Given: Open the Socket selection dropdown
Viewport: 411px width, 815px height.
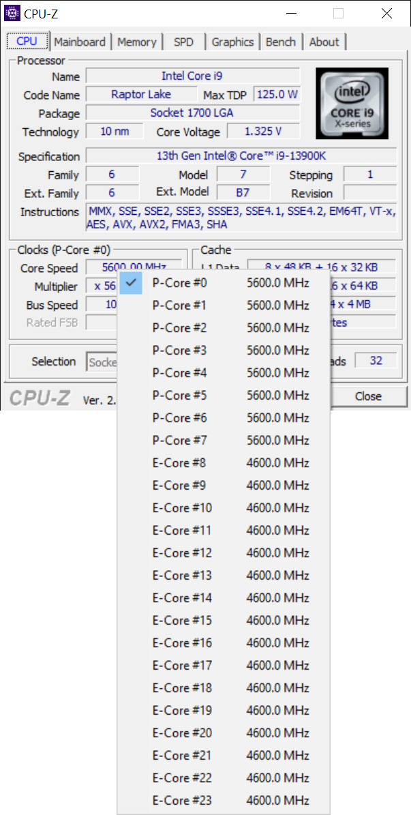Looking at the screenshot, I should (102, 362).
